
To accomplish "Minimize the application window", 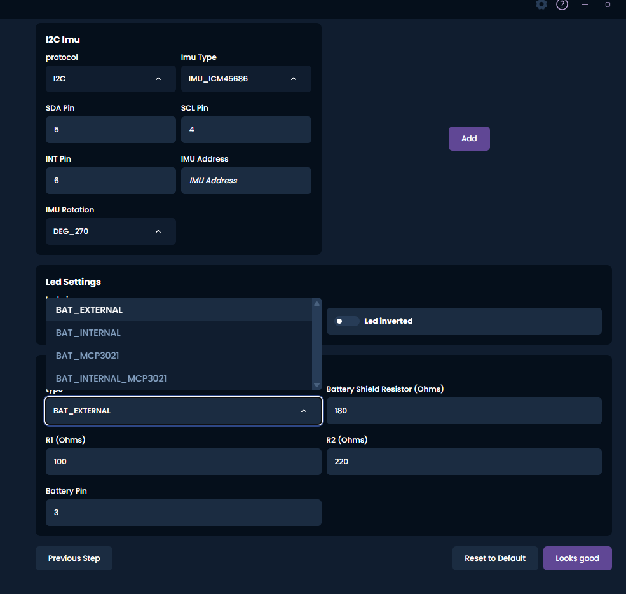I will pos(585,5).
